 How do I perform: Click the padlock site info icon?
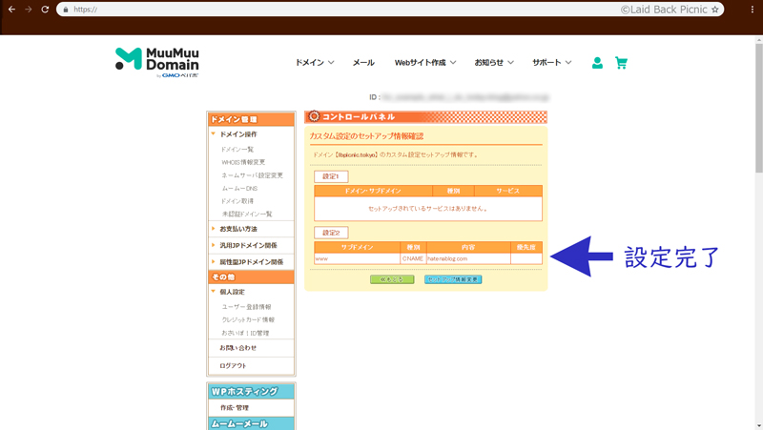[66, 10]
